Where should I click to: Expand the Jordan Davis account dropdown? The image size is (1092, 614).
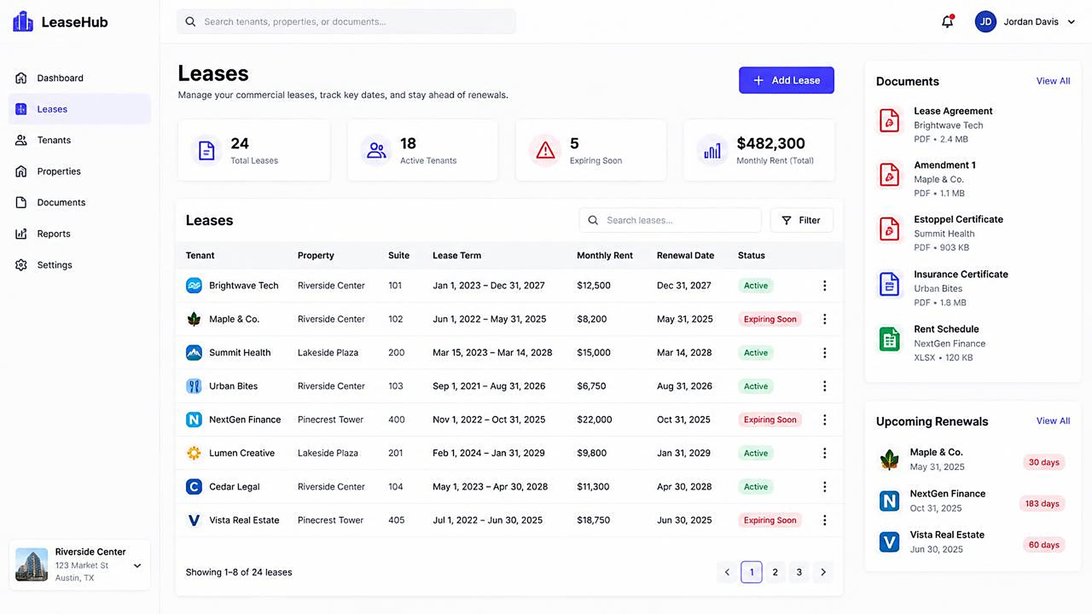(x=1071, y=22)
